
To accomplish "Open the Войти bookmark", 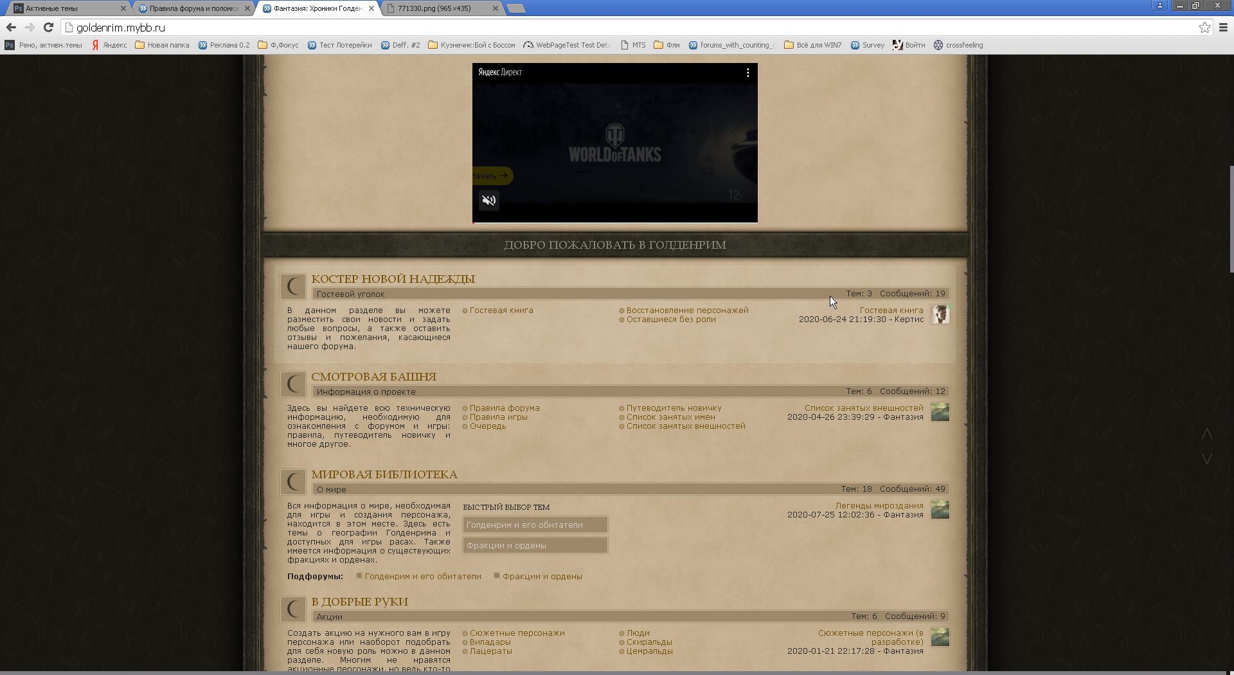I will coord(909,45).
